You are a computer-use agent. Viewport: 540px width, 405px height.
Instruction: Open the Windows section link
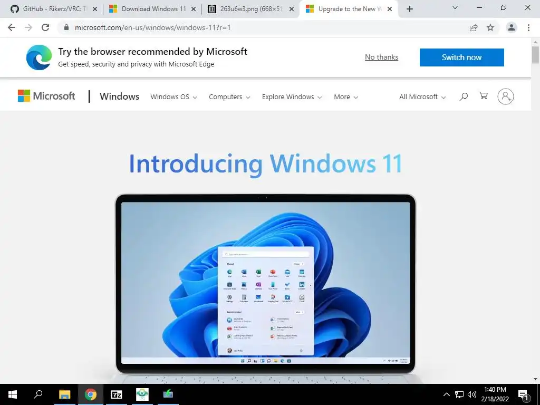click(x=120, y=97)
